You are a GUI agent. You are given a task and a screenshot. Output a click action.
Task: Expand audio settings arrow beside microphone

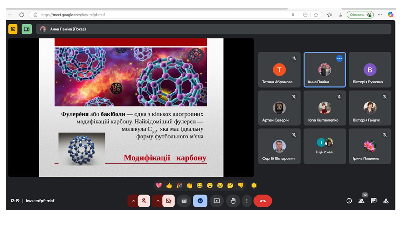tap(133, 201)
